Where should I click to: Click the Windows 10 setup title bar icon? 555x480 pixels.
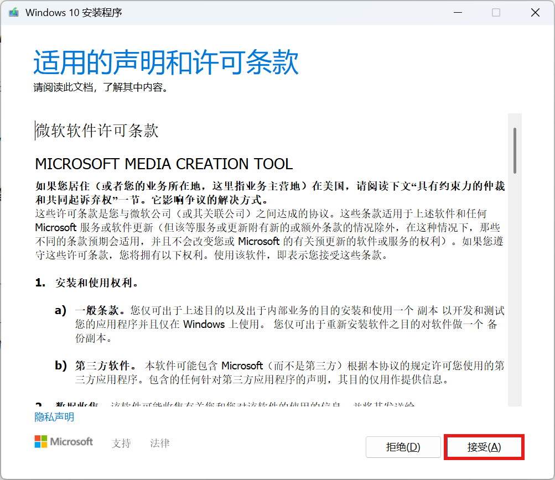click(x=14, y=12)
